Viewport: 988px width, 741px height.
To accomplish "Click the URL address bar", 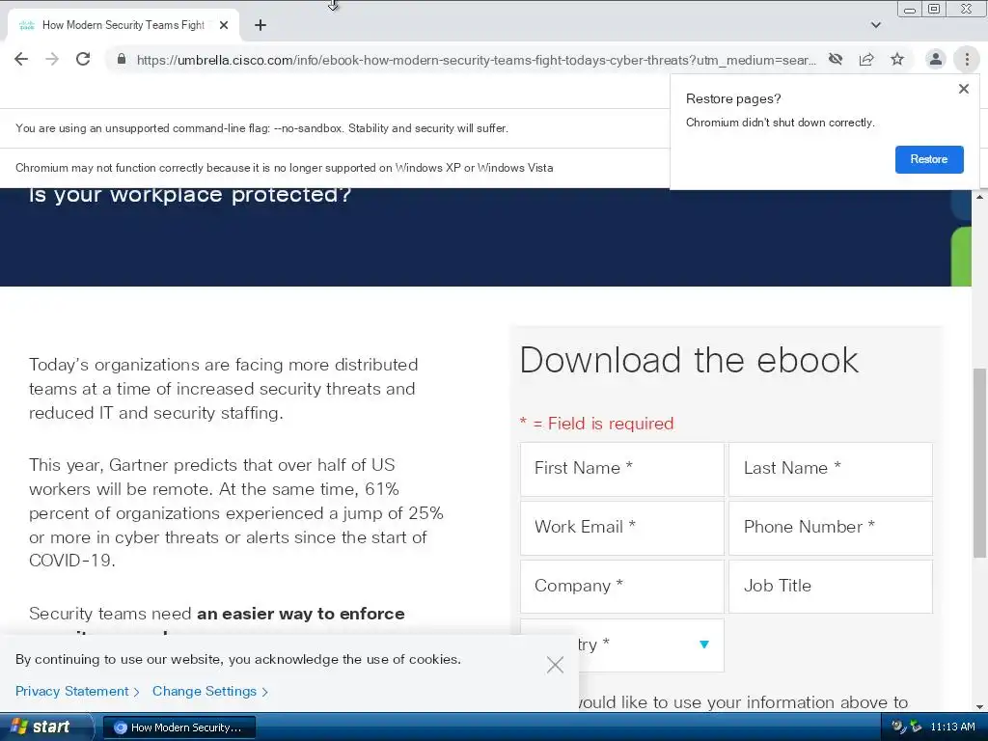I will (476, 60).
